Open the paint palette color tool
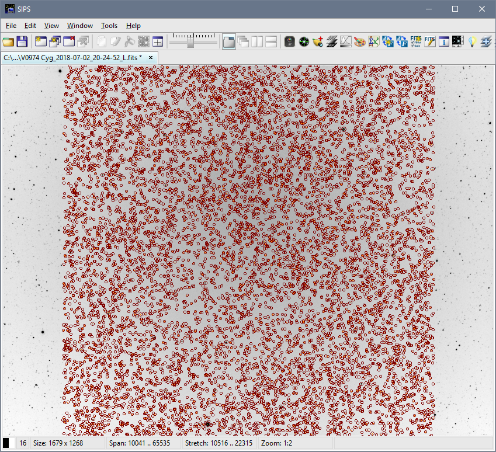Viewport: 496px width, 452px height. 360,41
